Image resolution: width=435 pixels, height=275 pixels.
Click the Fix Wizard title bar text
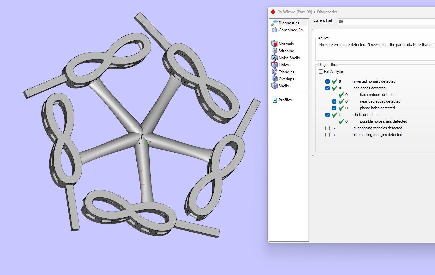(x=307, y=12)
